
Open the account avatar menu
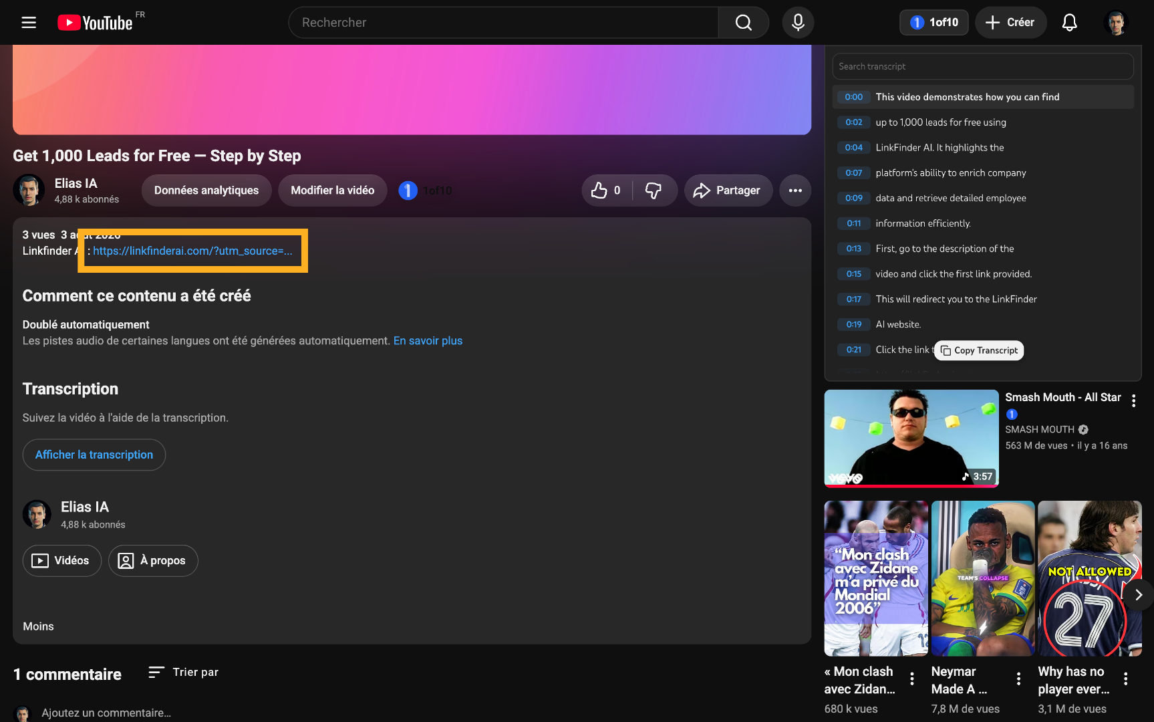tap(1116, 23)
